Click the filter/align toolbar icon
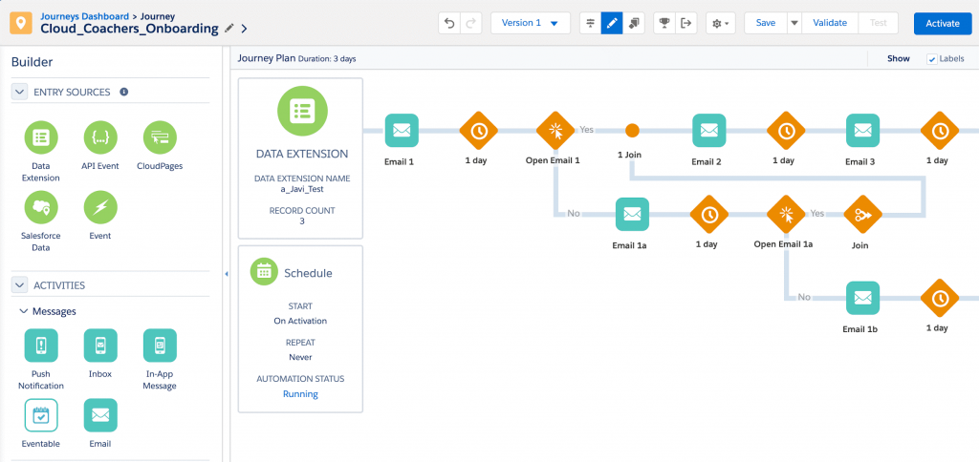Screen dimensions: 979x462 pyautogui.click(x=591, y=23)
